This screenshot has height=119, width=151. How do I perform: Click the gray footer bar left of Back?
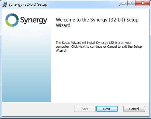click(38, 109)
